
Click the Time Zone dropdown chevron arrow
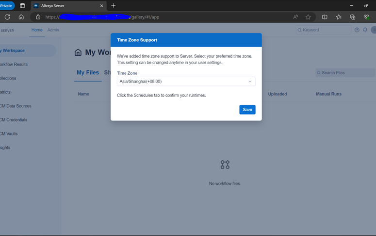[x=250, y=82]
